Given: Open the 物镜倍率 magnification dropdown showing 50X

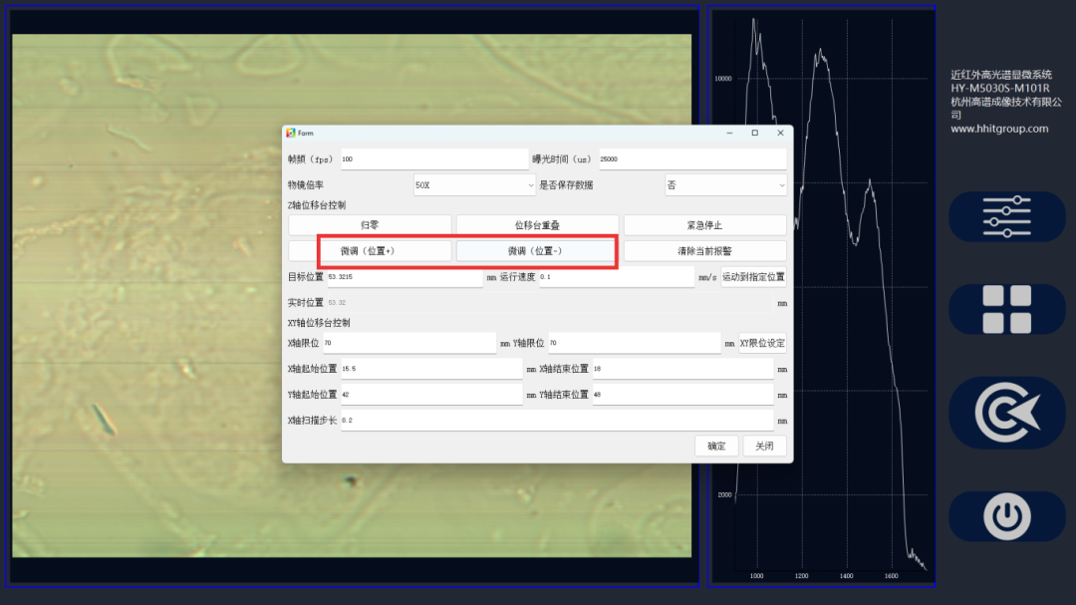Looking at the screenshot, I should click(474, 184).
